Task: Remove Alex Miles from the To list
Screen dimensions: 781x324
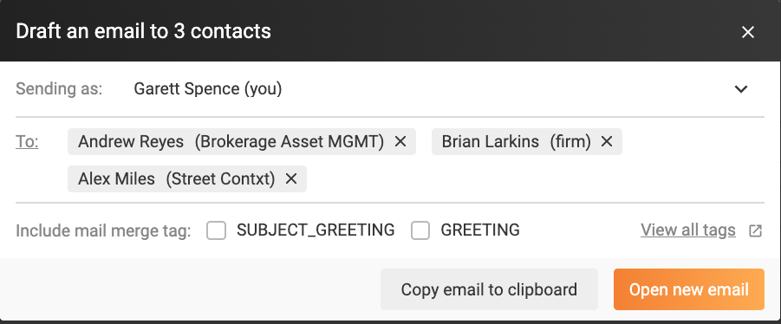Action: [291, 178]
